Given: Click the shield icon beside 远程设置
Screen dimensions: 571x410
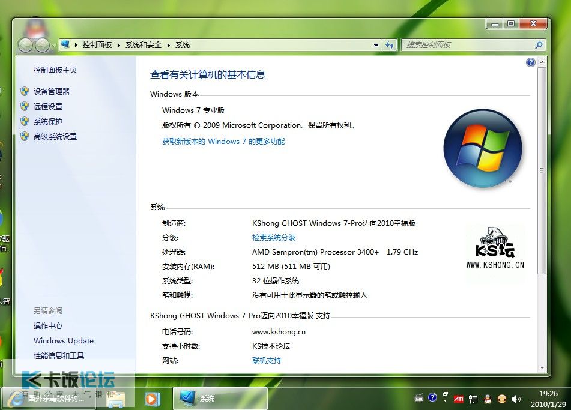Looking at the screenshot, I should coord(25,106).
